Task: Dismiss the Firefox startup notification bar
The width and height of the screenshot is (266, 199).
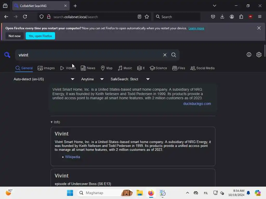Action: (x=259, y=28)
